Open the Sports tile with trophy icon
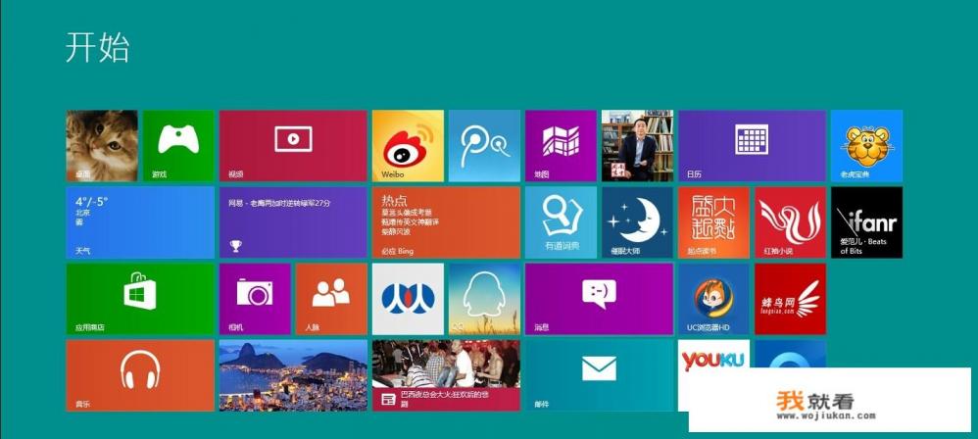This screenshot has width=978, height=439. 293,222
